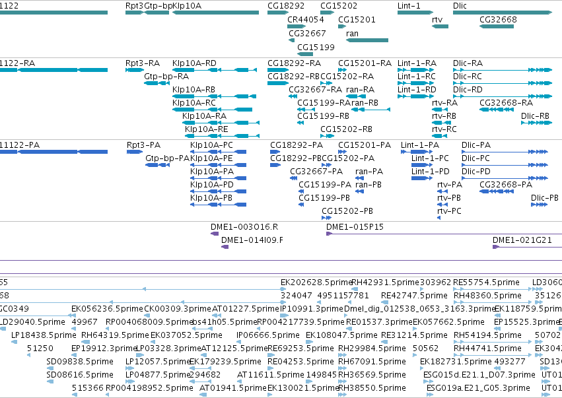Click the CG32668 gene label
The width and height of the screenshot is (562, 398).
point(498,19)
